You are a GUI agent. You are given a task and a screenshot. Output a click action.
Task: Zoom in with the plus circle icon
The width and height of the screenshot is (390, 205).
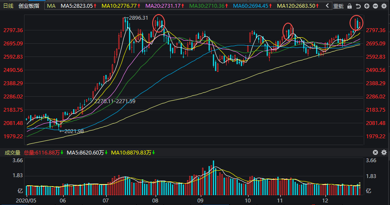[x=367, y=6]
